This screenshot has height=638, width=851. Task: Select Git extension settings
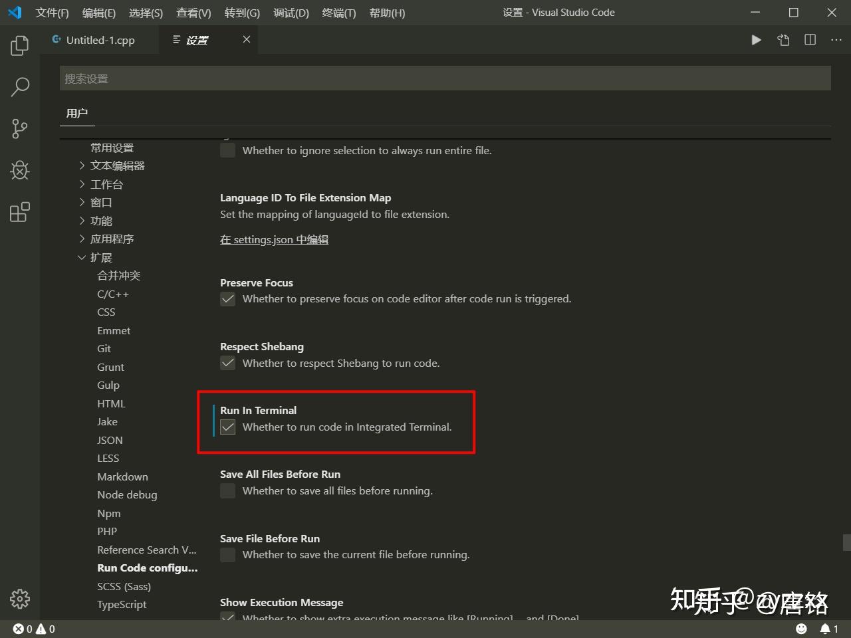click(x=104, y=348)
